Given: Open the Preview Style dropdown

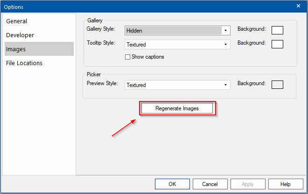Looking at the screenshot, I should coord(177,85).
